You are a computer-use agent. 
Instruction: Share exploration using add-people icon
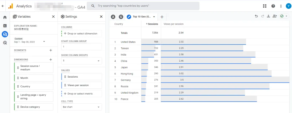coord(275,16)
